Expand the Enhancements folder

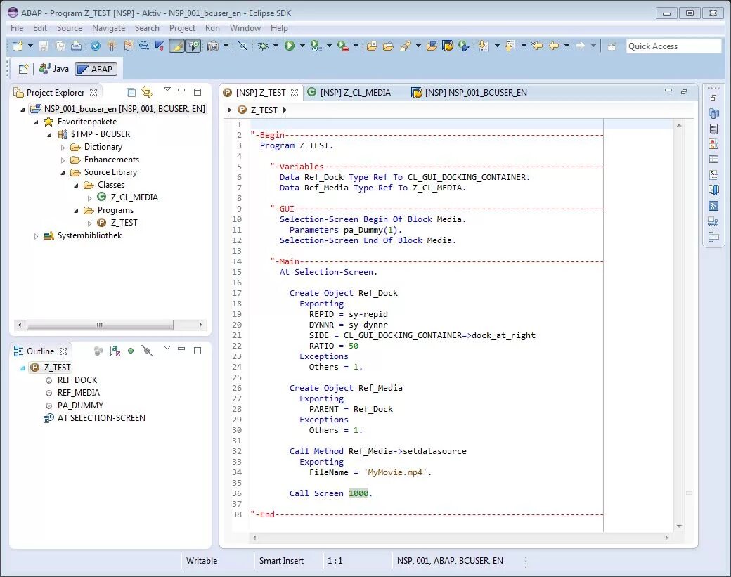(x=63, y=160)
